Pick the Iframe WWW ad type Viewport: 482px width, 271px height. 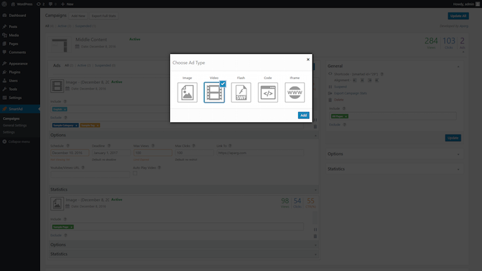295,92
